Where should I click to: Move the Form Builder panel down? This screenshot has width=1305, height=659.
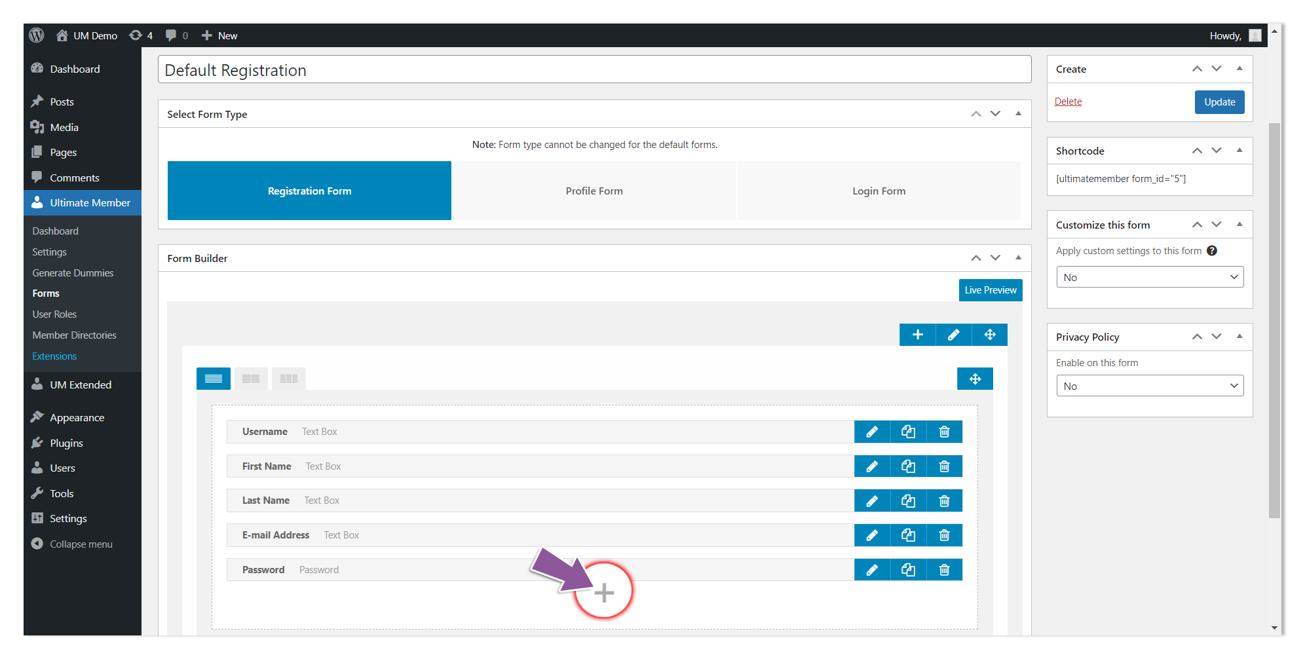pos(996,258)
